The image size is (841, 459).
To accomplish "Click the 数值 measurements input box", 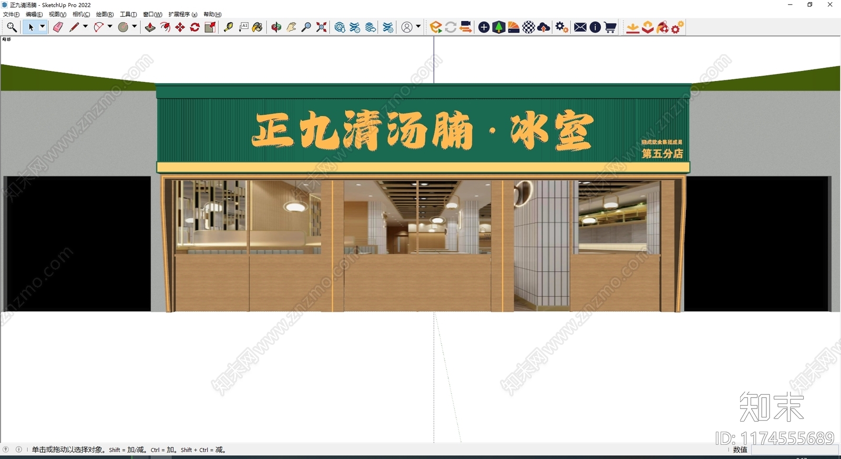I will (x=795, y=450).
